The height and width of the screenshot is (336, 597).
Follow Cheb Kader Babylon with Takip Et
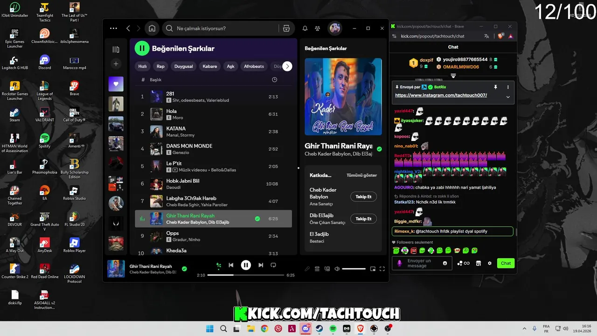click(363, 197)
